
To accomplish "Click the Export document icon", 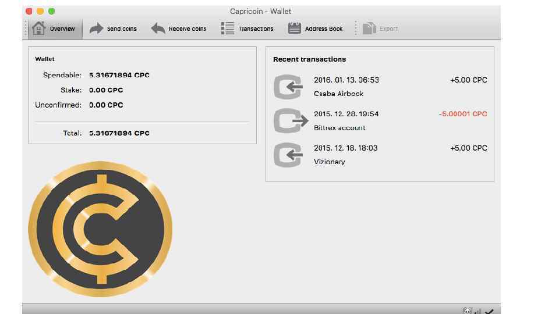I will 369,28.
